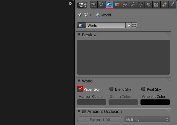Open the Object Data triangle tab
Image resolution: width=177 pixels, height=125 pixels.
[x=141, y=5]
